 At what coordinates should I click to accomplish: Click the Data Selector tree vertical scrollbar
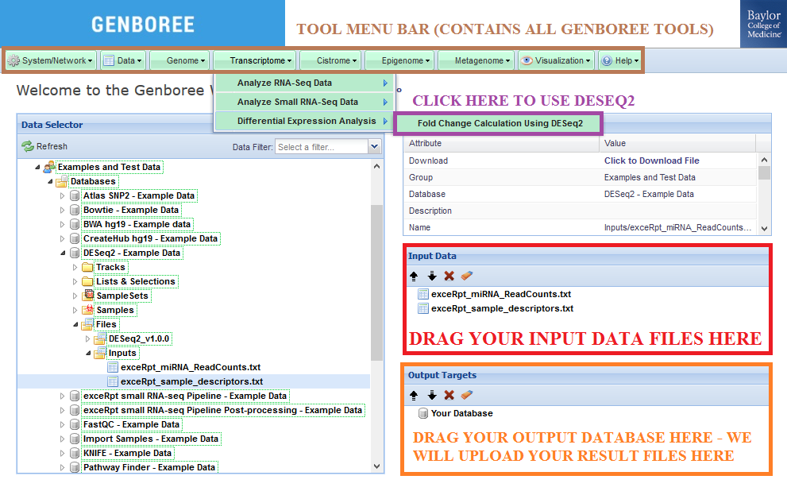pos(376,278)
